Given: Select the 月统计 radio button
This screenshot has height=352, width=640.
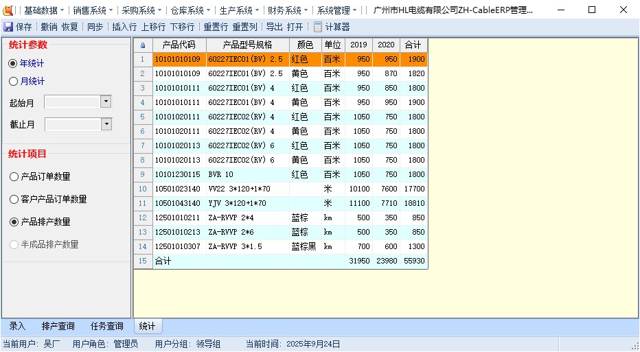Looking at the screenshot, I should coord(14,81).
